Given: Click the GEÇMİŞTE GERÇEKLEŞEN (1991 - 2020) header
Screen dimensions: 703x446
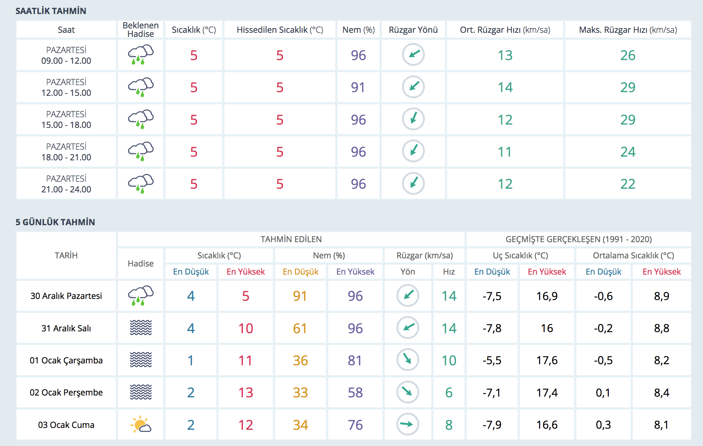Looking at the screenshot, I should pyautogui.click(x=578, y=239).
